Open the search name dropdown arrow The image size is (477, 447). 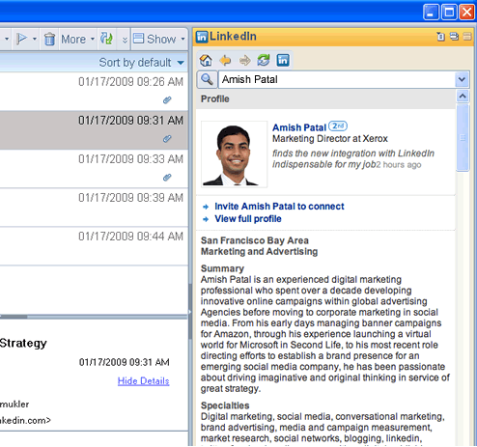tap(462, 79)
